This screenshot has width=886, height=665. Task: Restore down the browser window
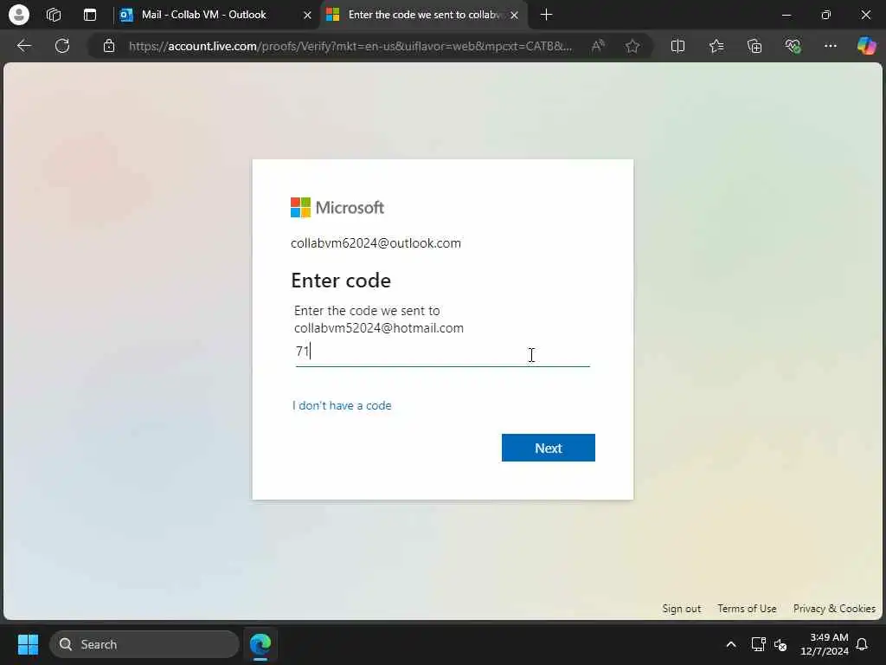coord(825,15)
